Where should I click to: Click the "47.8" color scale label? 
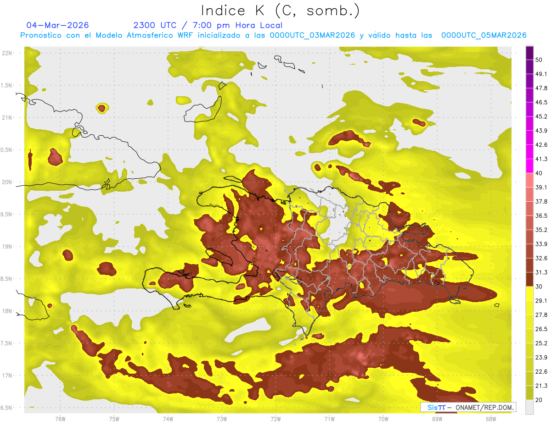541,88
